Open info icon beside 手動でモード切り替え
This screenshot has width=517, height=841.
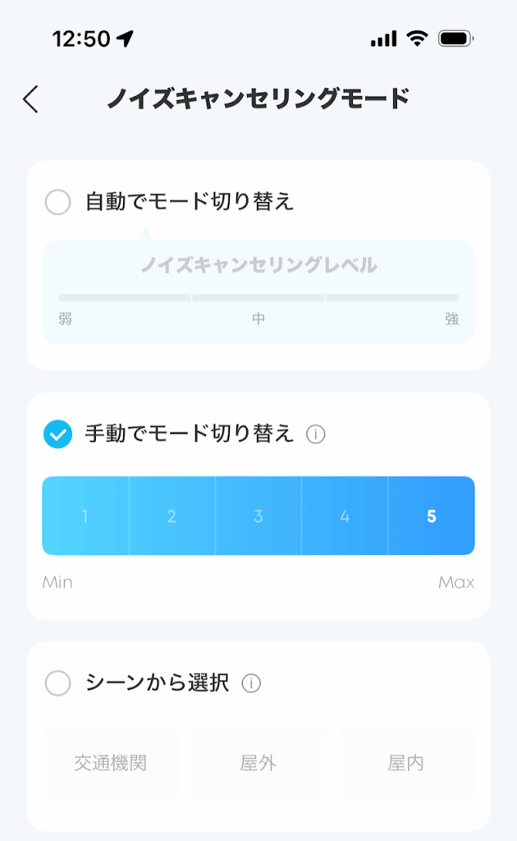315,434
